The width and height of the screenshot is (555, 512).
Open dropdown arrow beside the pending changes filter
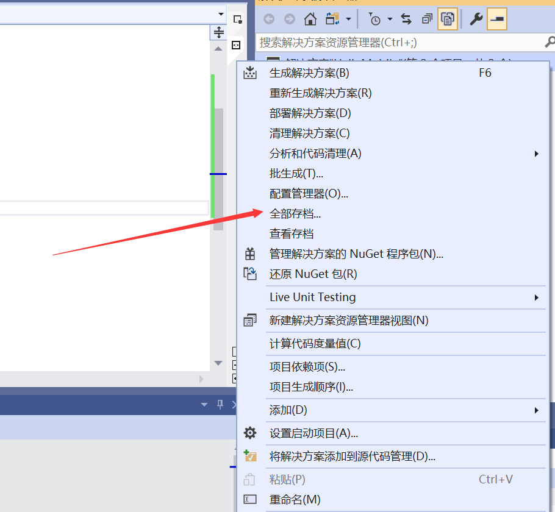tap(390, 19)
